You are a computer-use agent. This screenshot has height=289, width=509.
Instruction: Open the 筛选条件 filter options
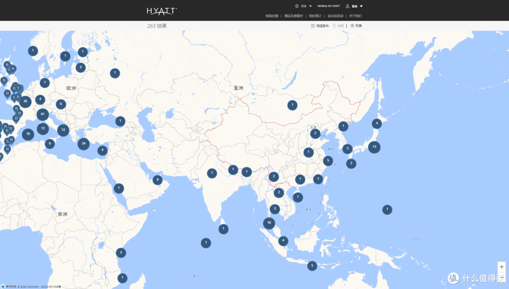[320, 26]
